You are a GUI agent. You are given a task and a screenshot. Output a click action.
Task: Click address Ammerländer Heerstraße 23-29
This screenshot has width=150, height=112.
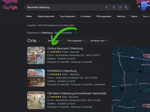(71, 100)
